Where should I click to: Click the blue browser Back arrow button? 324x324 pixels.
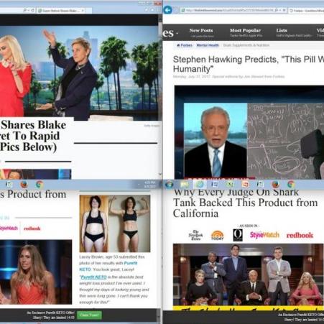pyautogui.click(x=168, y=10)
